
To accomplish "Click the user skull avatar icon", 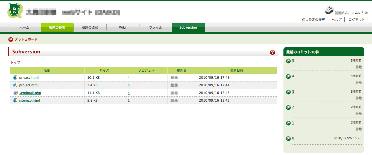I will point(329,10).
